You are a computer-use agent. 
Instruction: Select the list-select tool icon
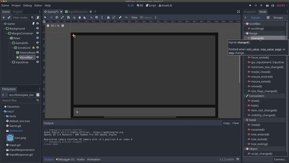point(68,17)
